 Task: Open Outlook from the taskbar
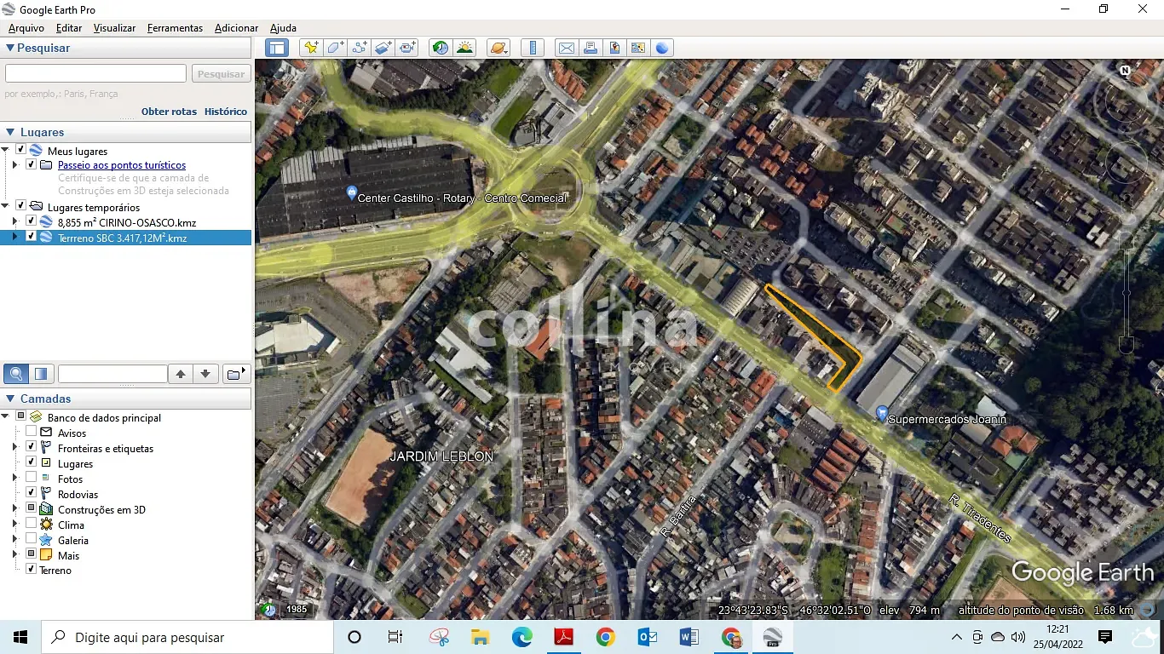click(x=648, y=637)
